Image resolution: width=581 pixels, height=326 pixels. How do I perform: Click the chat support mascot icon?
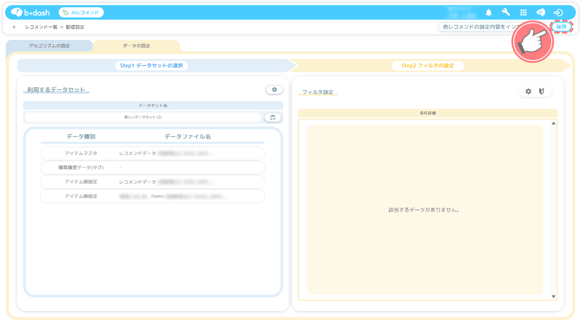point(541,12)
